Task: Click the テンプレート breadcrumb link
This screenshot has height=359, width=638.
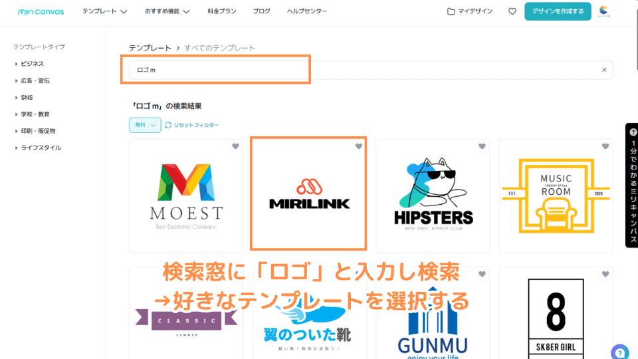Action: click(150, 48)
